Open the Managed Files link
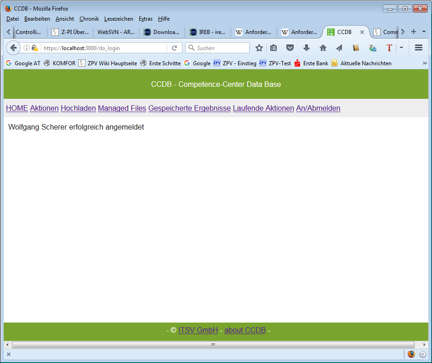The image size is (432, 363). [122, 108]
